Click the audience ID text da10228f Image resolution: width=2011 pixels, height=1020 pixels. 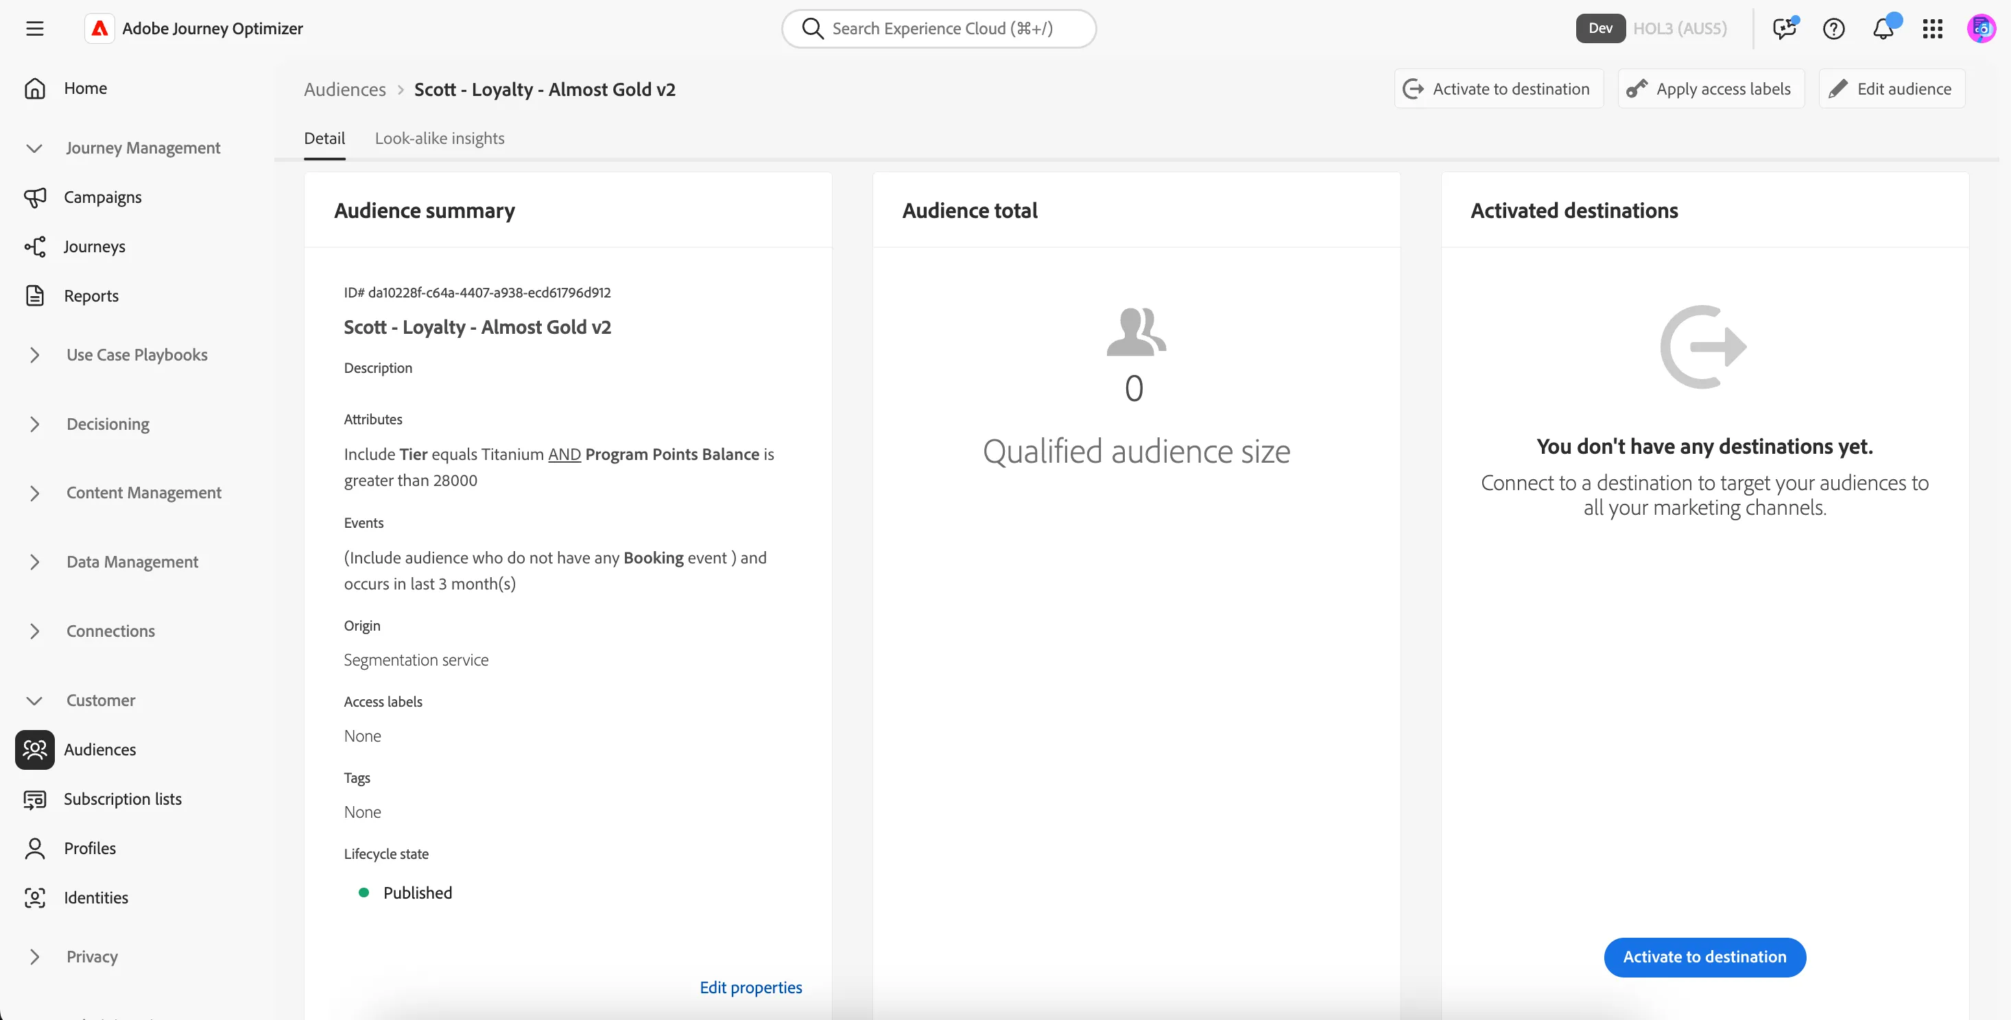click(477, 293)
